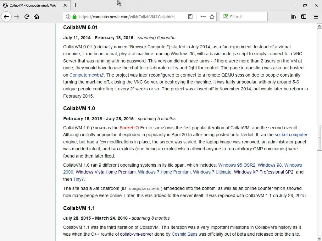Minimize the Firefox window
This screenshot has height=241, width=322.
(294, 5)
